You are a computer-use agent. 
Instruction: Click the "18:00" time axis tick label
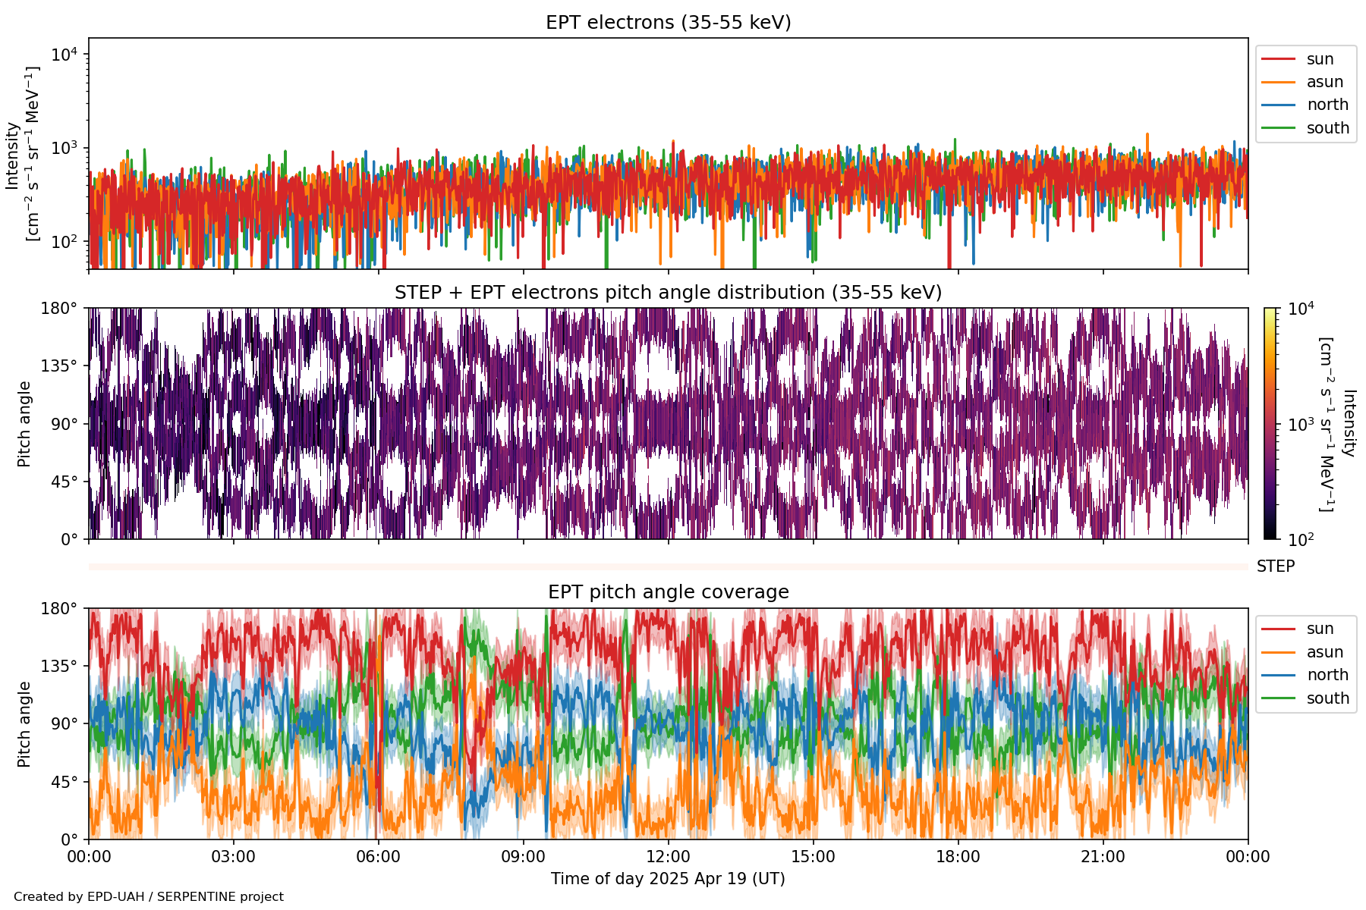point(958,857)
